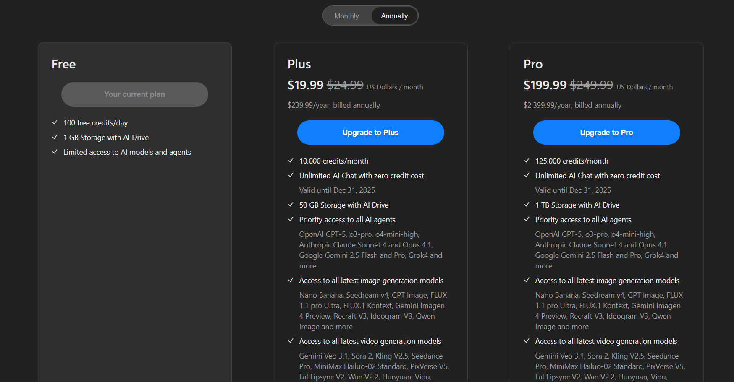
Task: Click Plus plan's Priority access checkmark
Action: click(291, 219)
